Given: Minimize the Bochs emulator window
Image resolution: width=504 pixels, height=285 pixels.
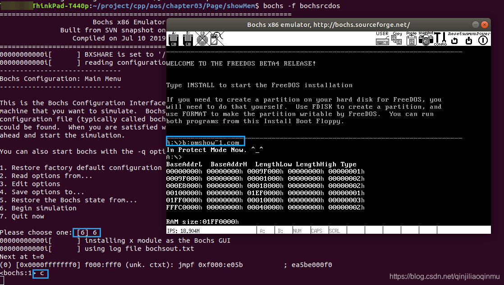Looking at the screenshot, I should pyautogui.click(x=476, y=25).
